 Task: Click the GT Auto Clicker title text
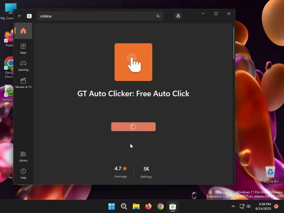(133, 94)
